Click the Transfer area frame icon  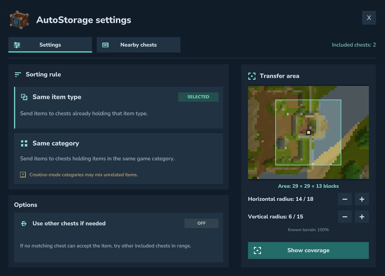click(252, 76)
